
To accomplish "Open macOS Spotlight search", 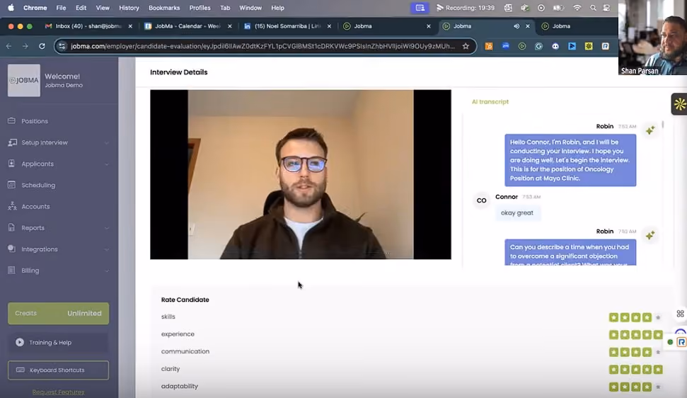I will (593, 8).
